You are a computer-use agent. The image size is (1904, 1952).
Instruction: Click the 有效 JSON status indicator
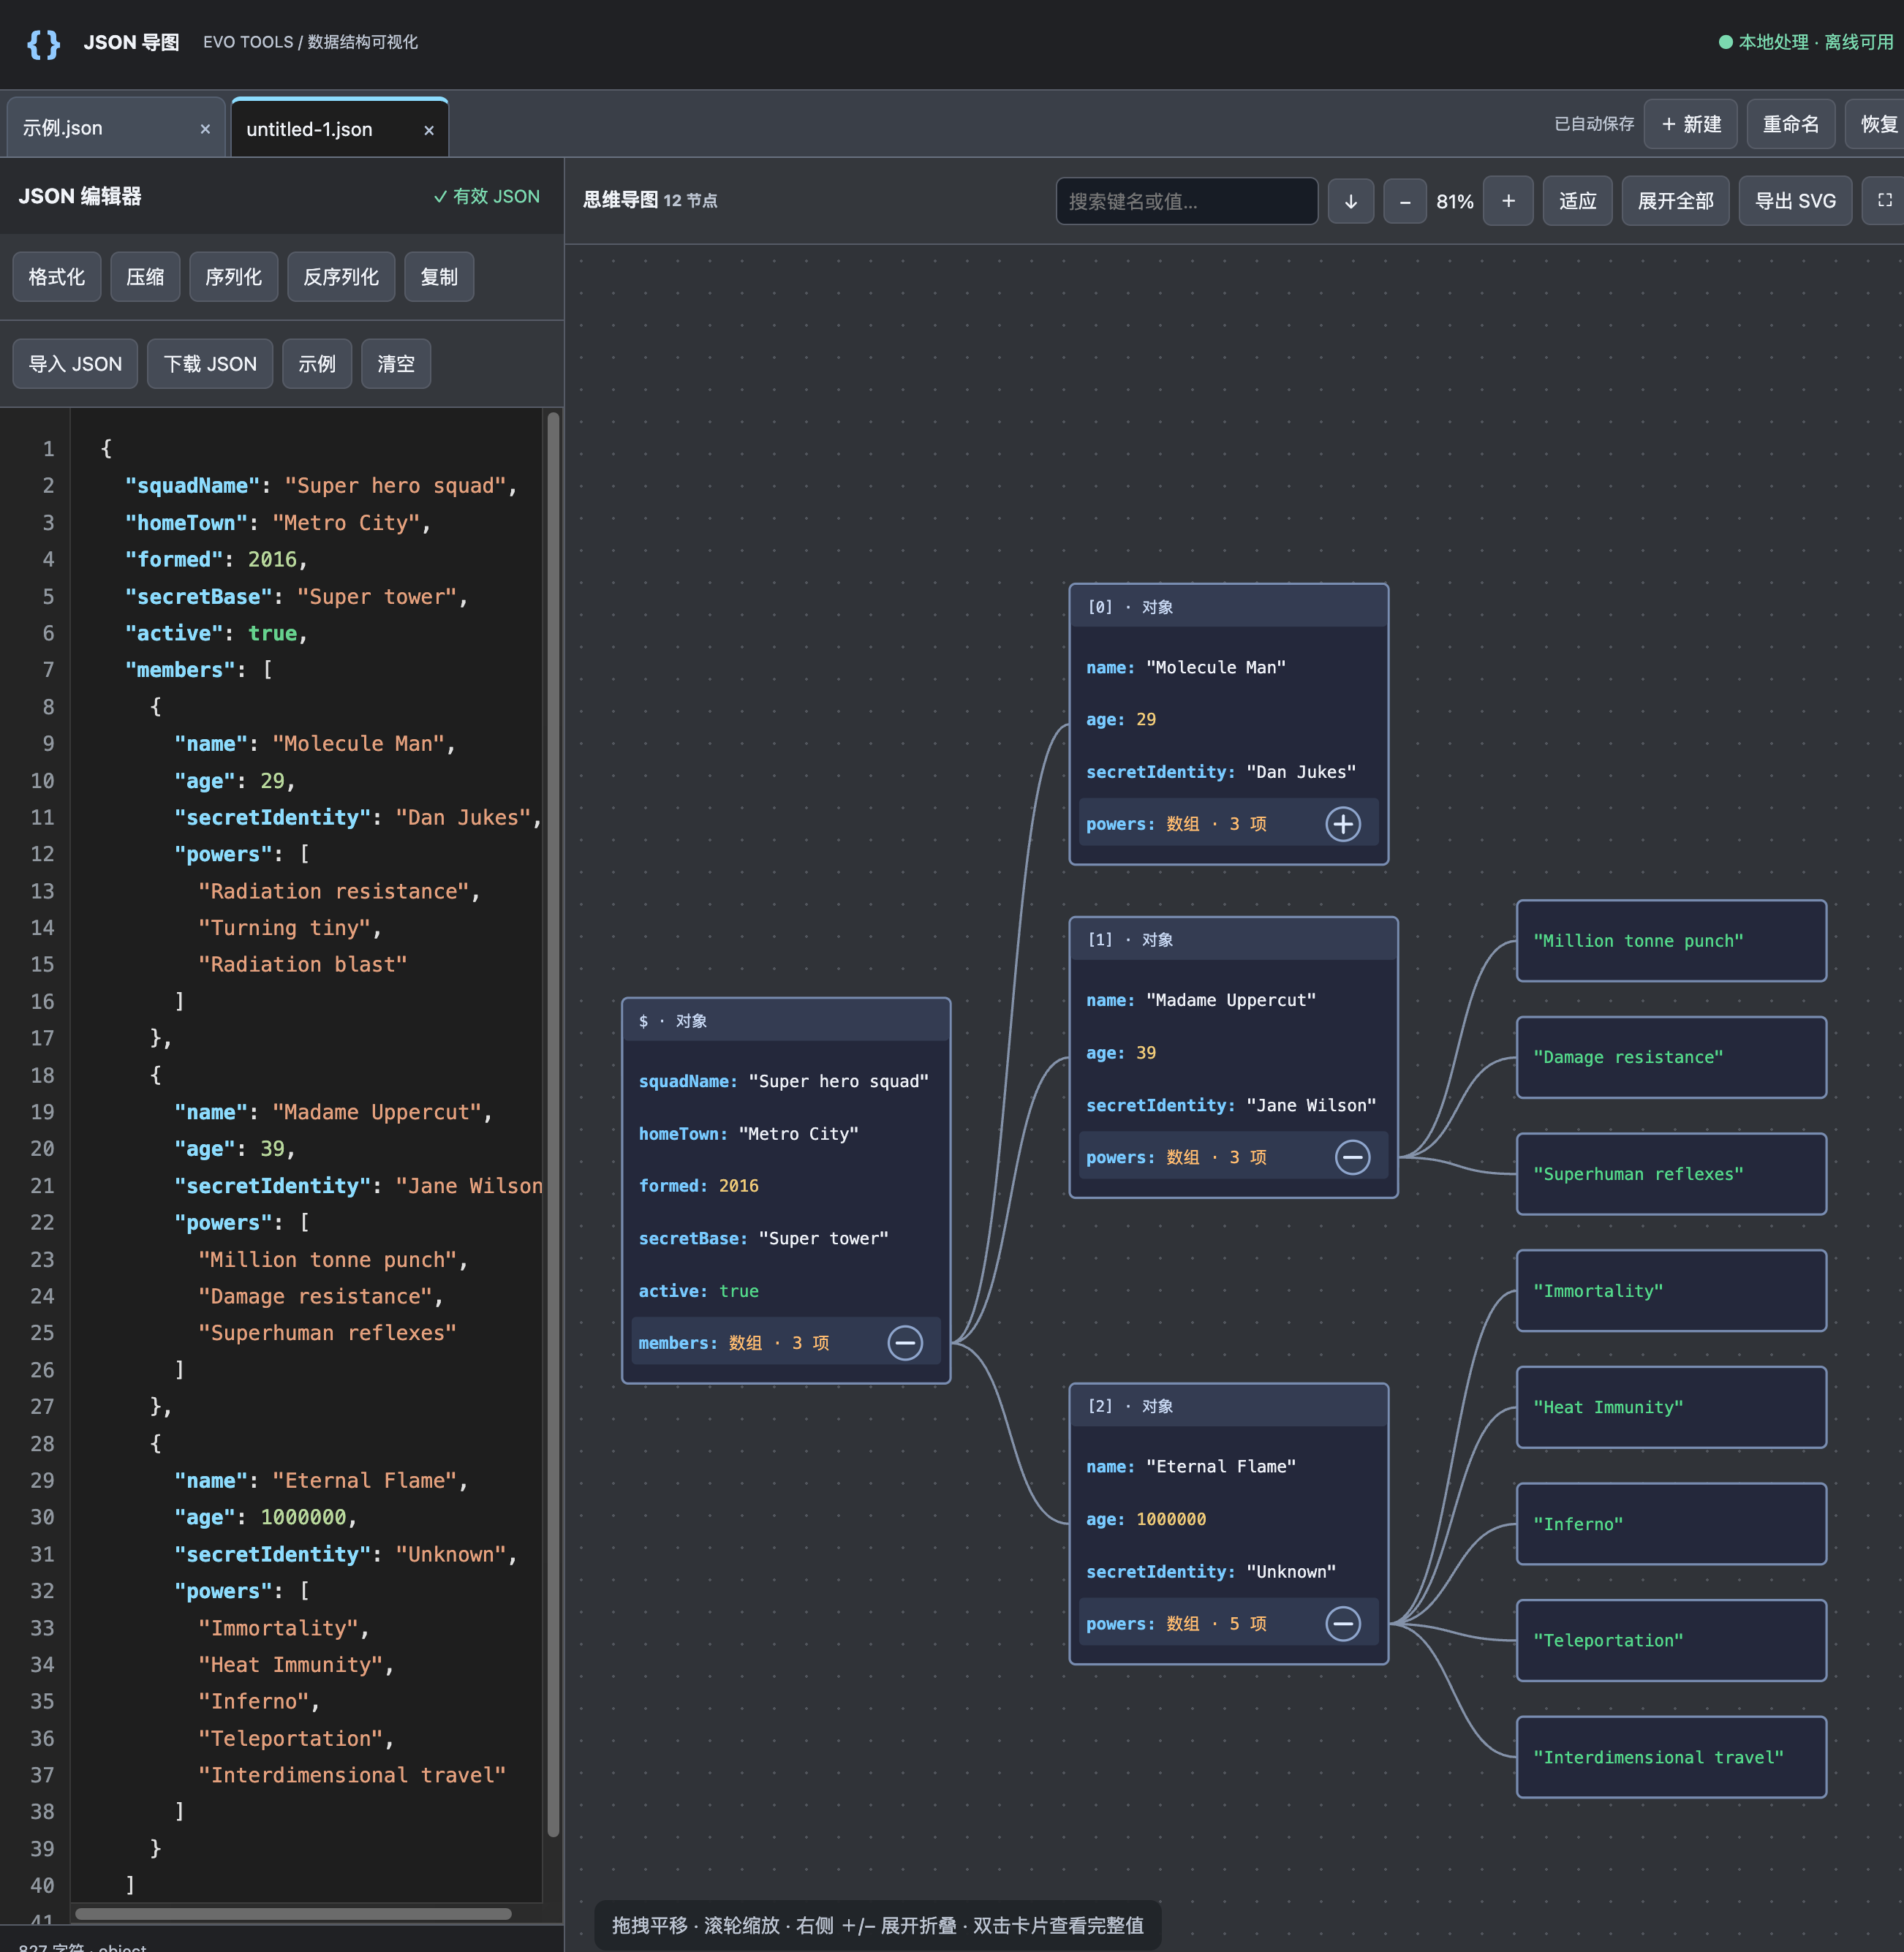tap(486, 196)
